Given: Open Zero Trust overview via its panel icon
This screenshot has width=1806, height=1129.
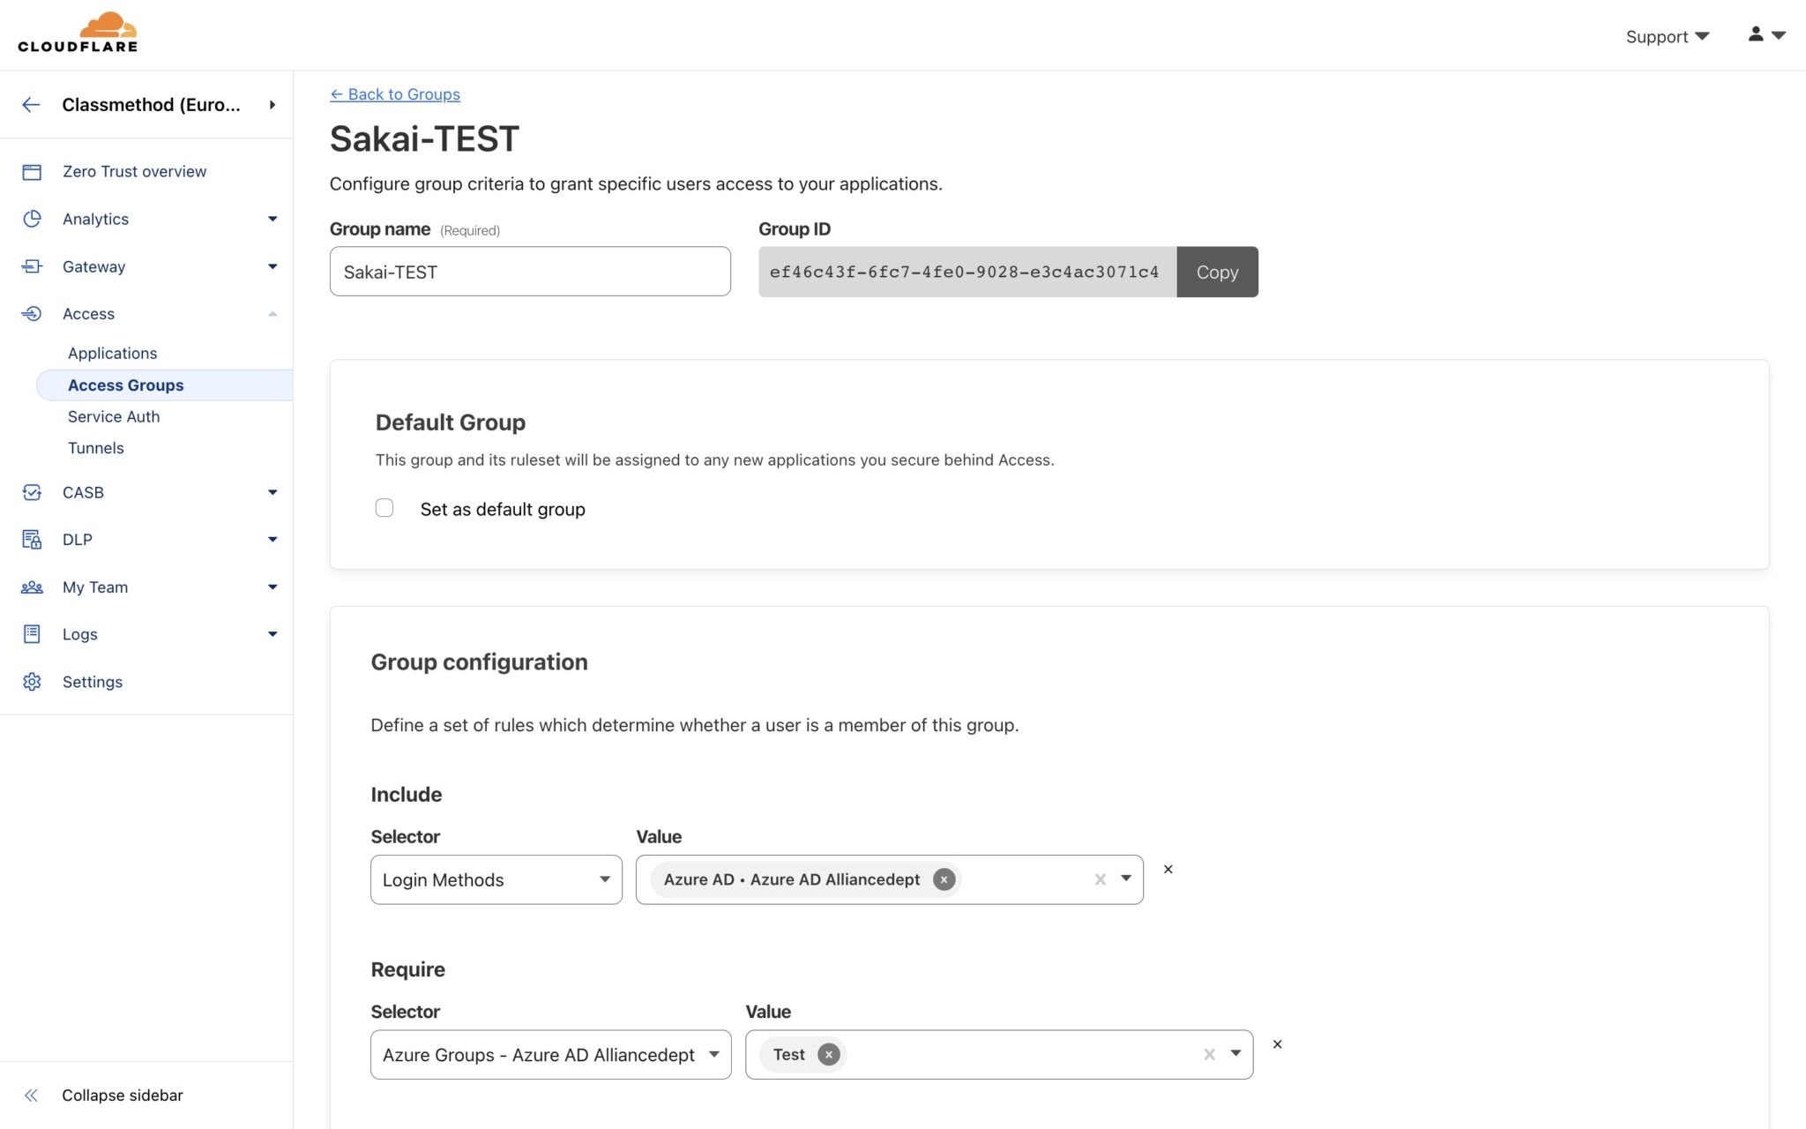Looking at the screenshot, I should 32,171.
